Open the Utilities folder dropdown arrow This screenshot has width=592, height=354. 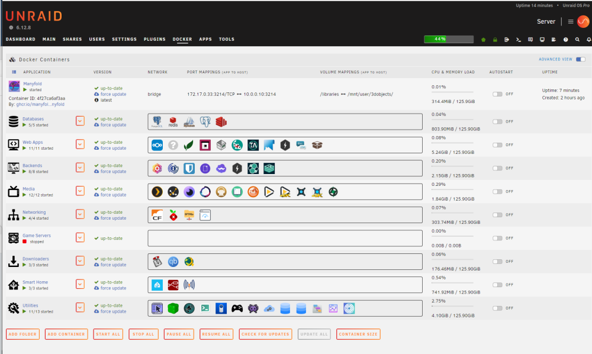80,308
